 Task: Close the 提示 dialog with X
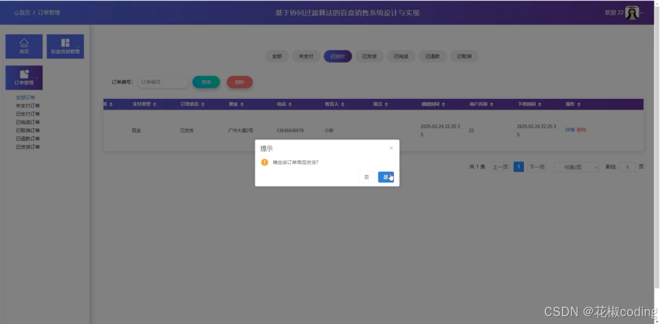tap(391, 148)
